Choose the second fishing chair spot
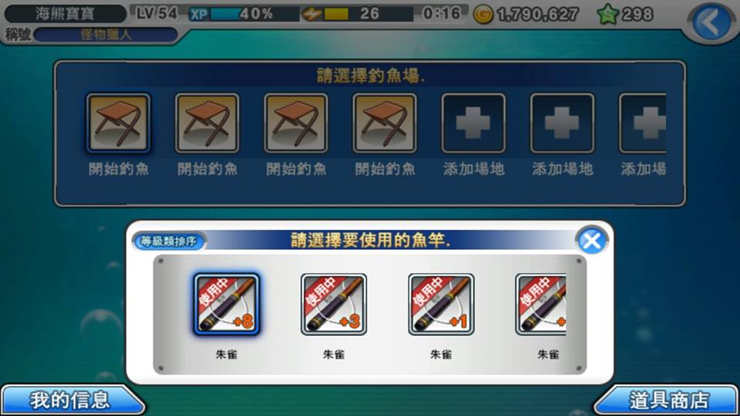The image size is (740, 416). pyautogui.click(x=207, y=123)
